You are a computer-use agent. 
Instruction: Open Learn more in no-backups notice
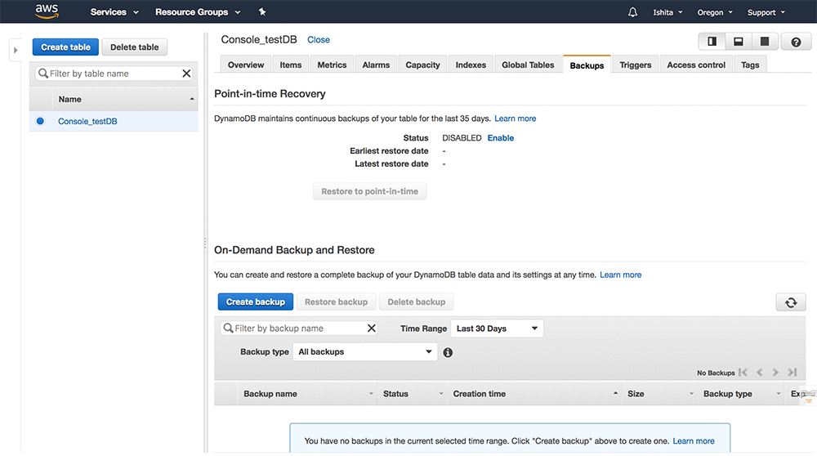click(x=694, y=441)
